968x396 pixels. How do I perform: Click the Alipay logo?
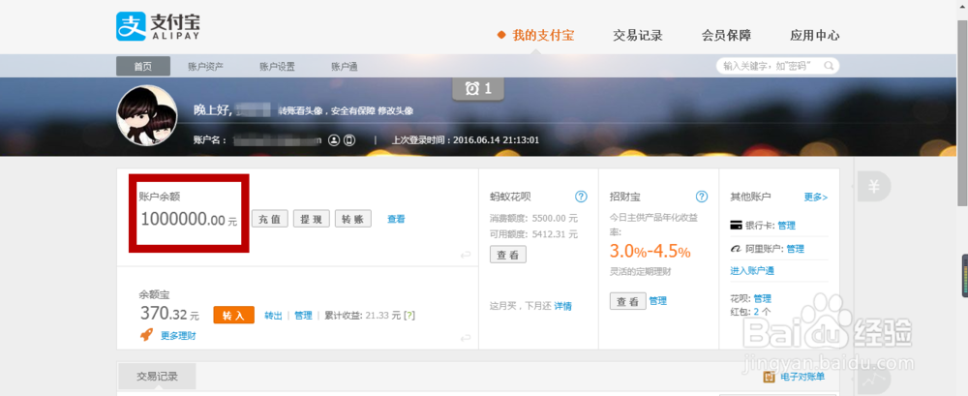tap(158, 26)
